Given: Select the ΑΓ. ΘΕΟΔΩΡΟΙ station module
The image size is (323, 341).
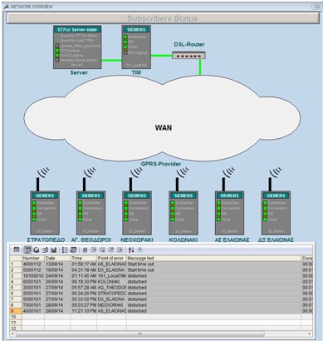Looking at the screenshot, I should 91,213.
